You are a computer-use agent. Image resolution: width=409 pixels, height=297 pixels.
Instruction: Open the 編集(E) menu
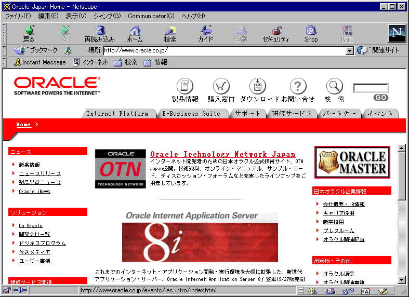(48, 16)
